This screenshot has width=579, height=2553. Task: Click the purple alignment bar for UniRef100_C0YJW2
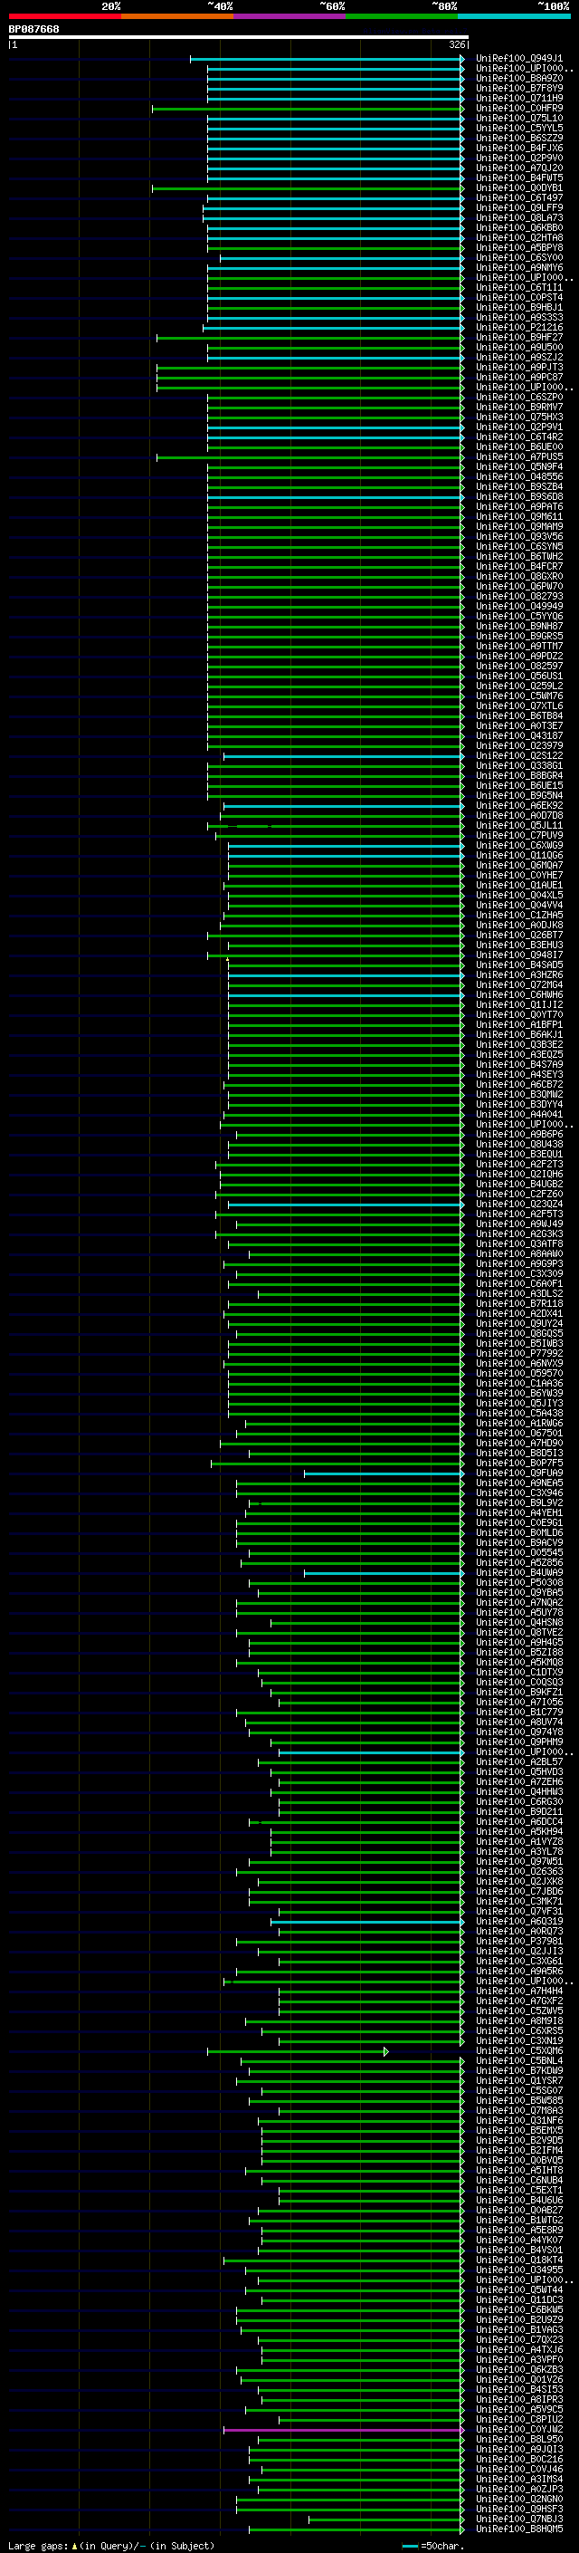pyautogui.click(x=344, y=2430)
